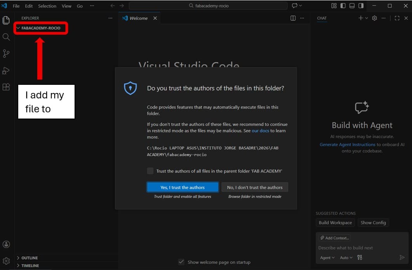Image resolution: width=412 pixels, height=270 pixels.
Task: Open editor more actions ellipsis
Action: (x=302, y=18)
